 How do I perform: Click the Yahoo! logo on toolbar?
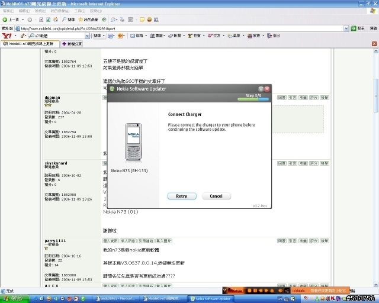[x=7, y=36]
